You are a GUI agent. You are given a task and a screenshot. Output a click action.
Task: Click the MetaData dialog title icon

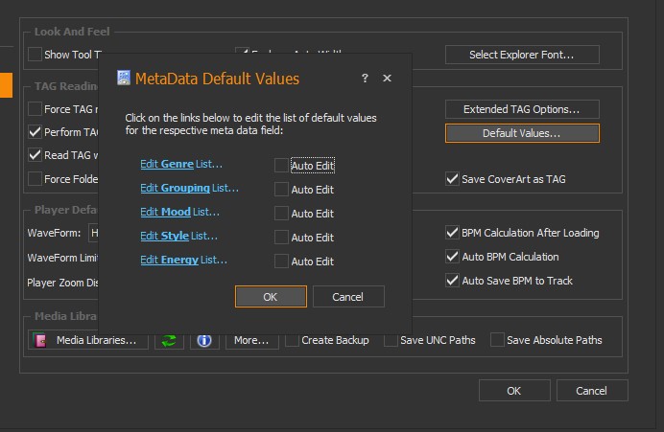click(124, 79)
